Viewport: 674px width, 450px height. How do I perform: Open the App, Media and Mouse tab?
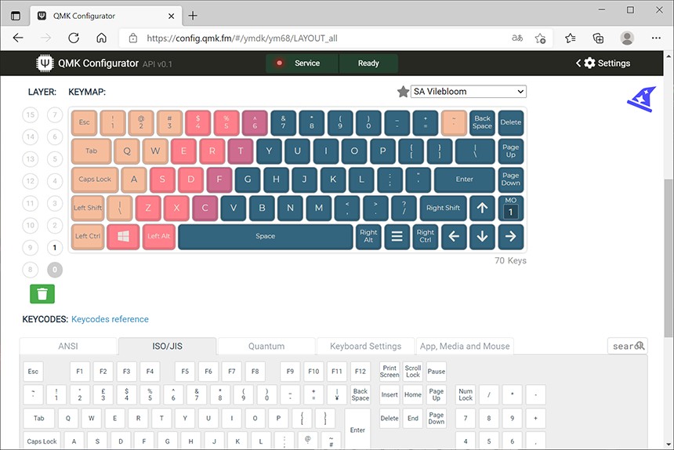click(x=465, y=346)
